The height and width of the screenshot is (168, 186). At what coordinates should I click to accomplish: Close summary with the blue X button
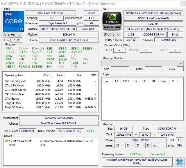[180, 162]
